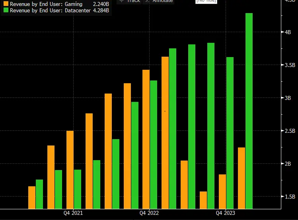Click the Track crosshair icon

[121, 1]
